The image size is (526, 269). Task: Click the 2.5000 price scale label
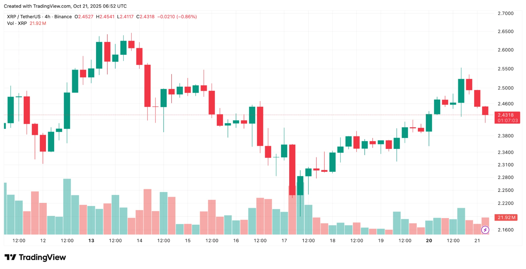click(505, 88)
